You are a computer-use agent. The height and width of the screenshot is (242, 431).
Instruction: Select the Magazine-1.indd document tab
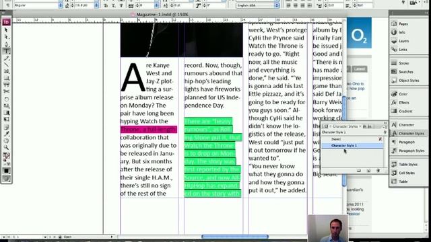(162, 14)
